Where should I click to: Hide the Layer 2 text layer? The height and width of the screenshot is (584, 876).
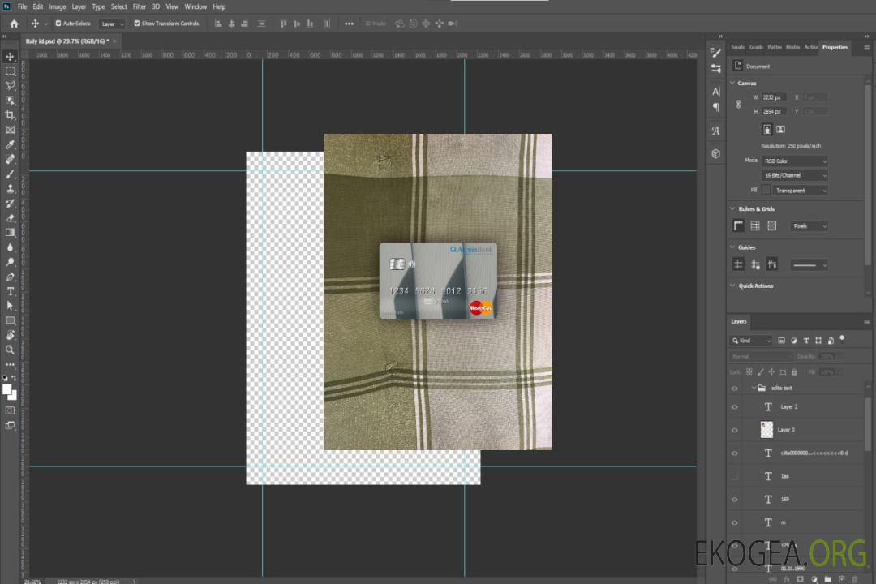coord(735,406)
